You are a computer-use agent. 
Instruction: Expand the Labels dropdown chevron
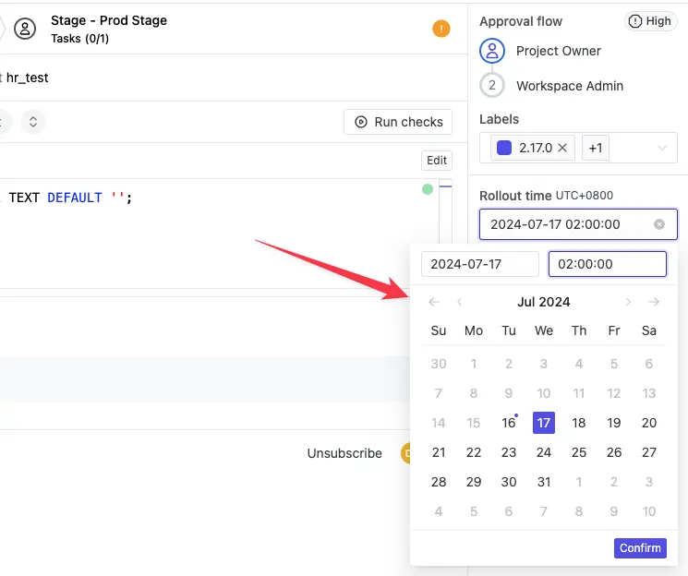[662, 148]
